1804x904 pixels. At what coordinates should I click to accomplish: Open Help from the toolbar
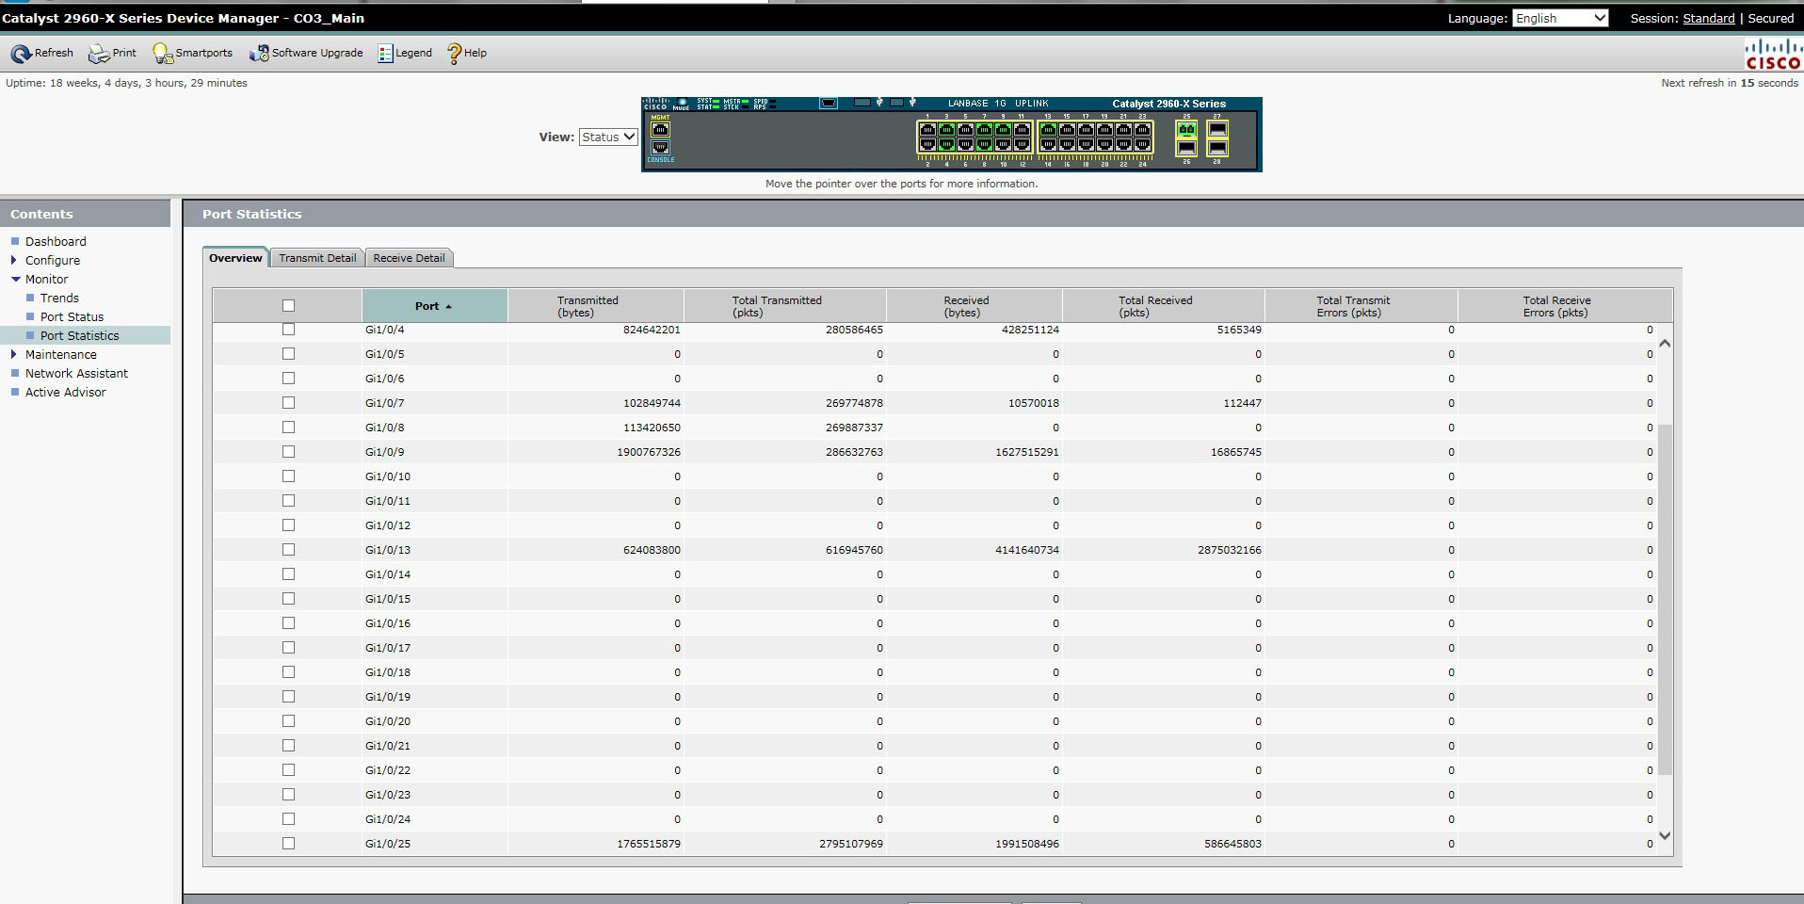click(x=466, y=54)
